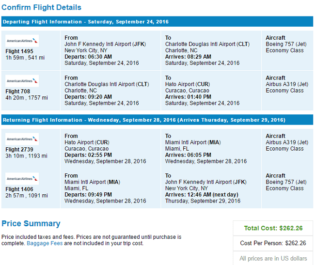This screenshot has height=265, width=315.
Task: Select the Flight 1406 number label
Action: click(19, 189)
